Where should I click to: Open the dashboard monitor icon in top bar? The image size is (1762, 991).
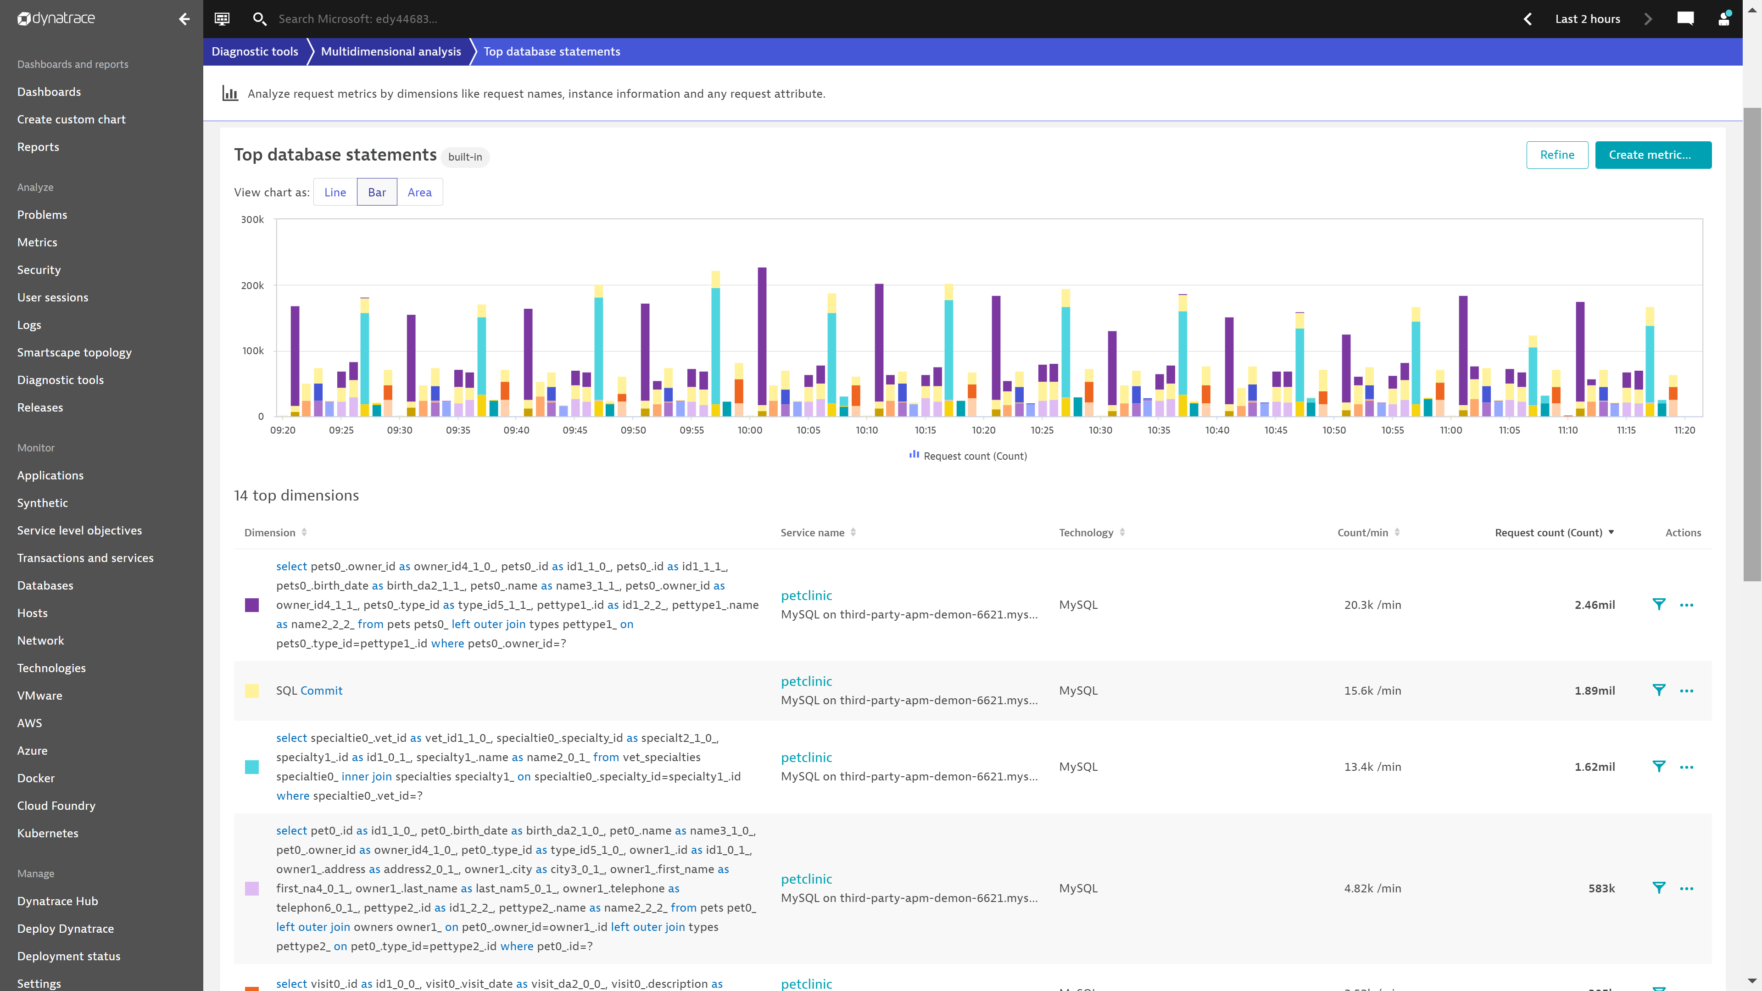pos(222,19)
